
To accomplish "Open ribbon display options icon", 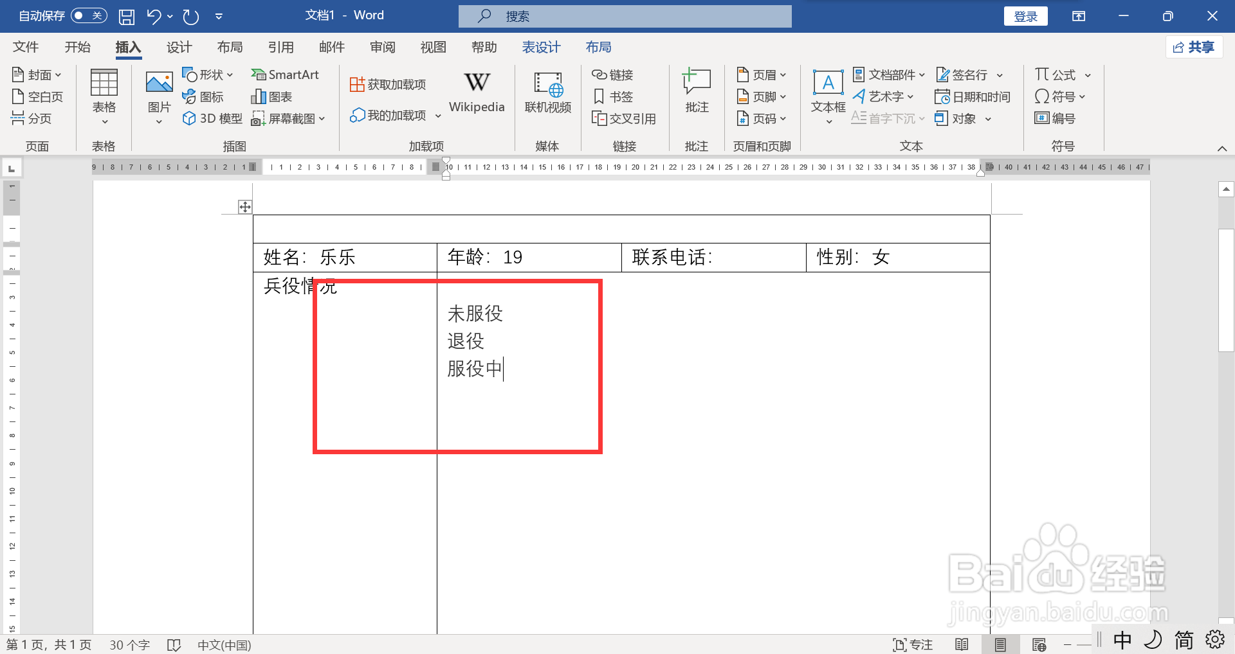I will tap(1079, 16).
